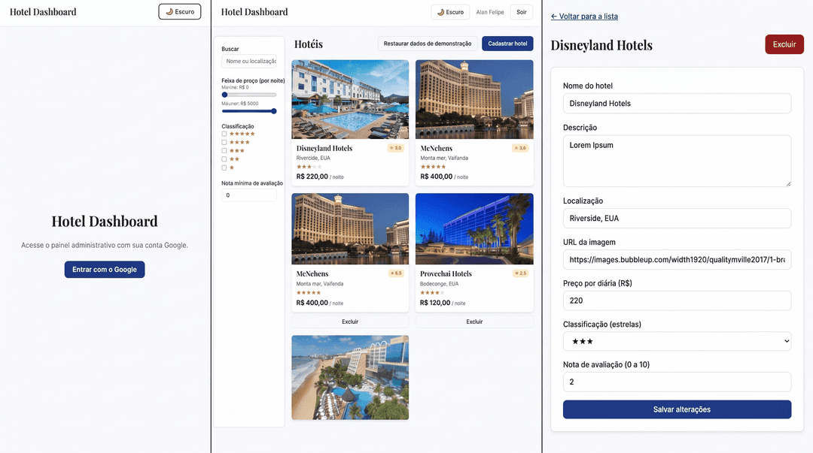Open the Classificação (estrelas) dropdown
The width and height of the screenshot is (813, 453).
[x=677, y=341]
